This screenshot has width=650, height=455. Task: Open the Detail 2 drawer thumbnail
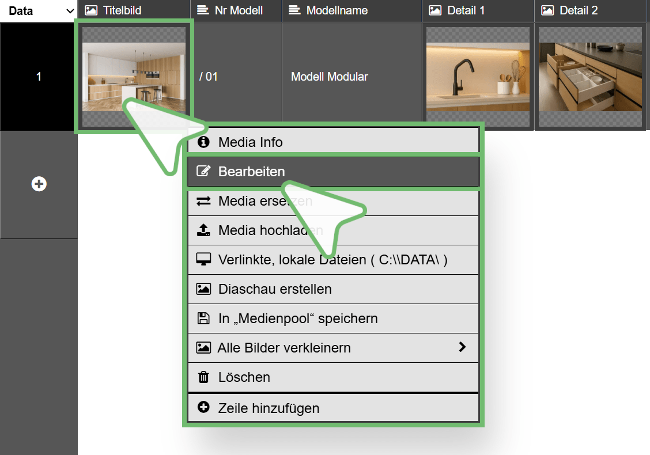(x=590, y=77)
